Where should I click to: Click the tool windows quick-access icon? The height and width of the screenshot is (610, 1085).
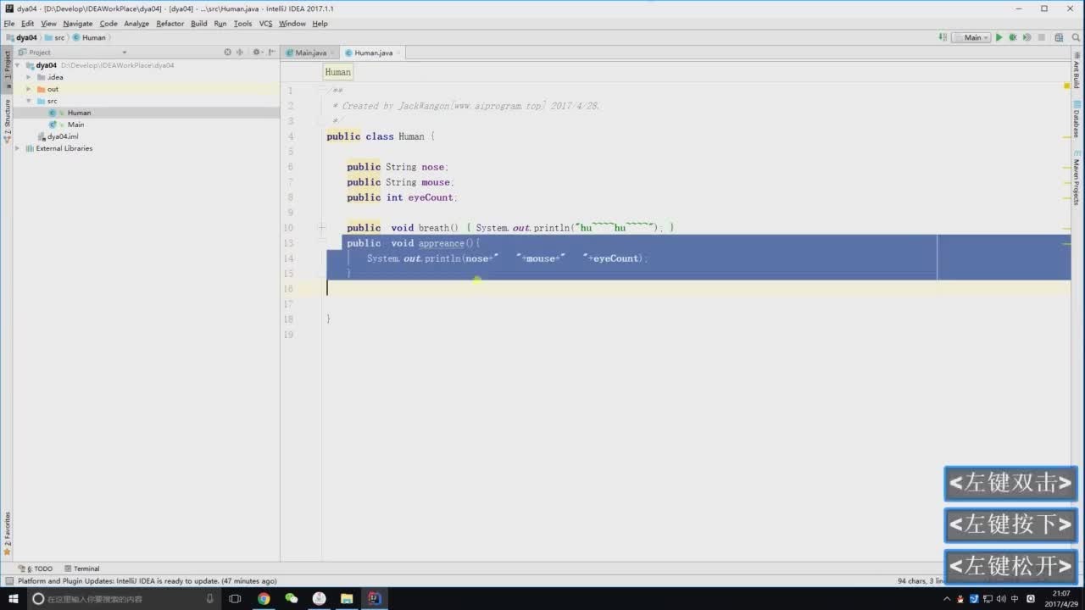tap(8, 581)
